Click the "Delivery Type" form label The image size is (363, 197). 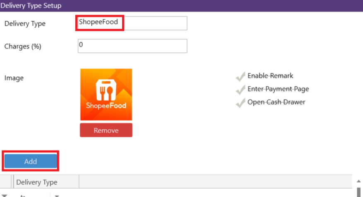click(x=25, y=24)
